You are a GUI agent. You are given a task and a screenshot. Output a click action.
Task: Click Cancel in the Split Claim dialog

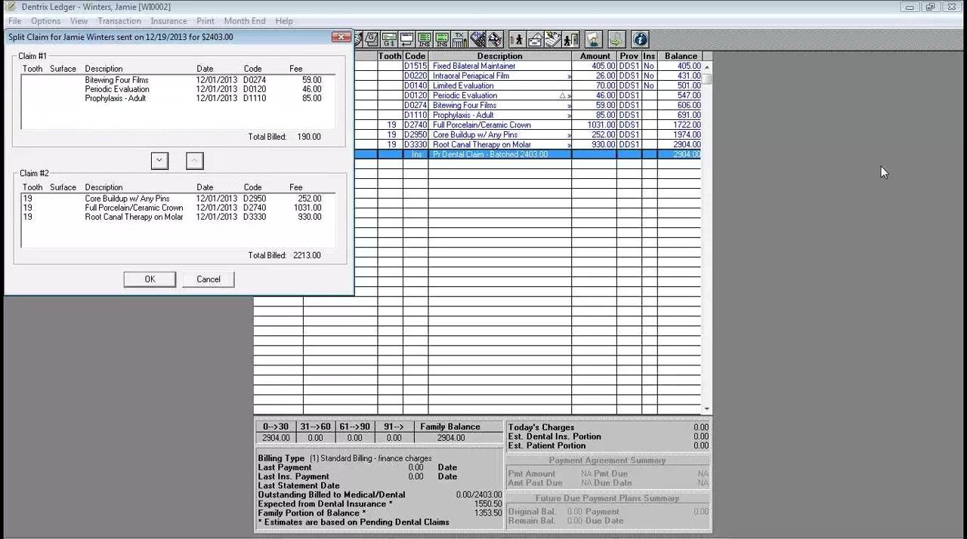pos(209,279)
